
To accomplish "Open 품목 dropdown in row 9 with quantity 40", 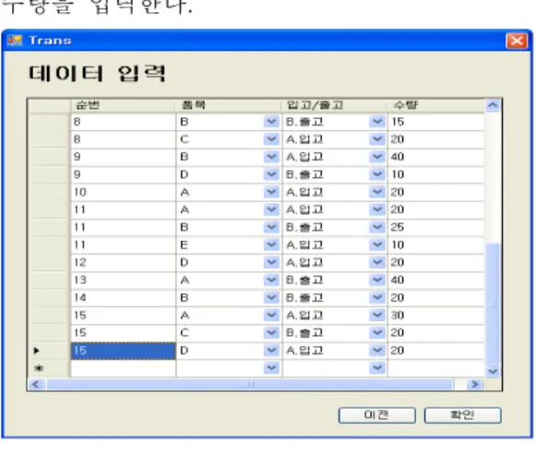I will coord(271,157).
